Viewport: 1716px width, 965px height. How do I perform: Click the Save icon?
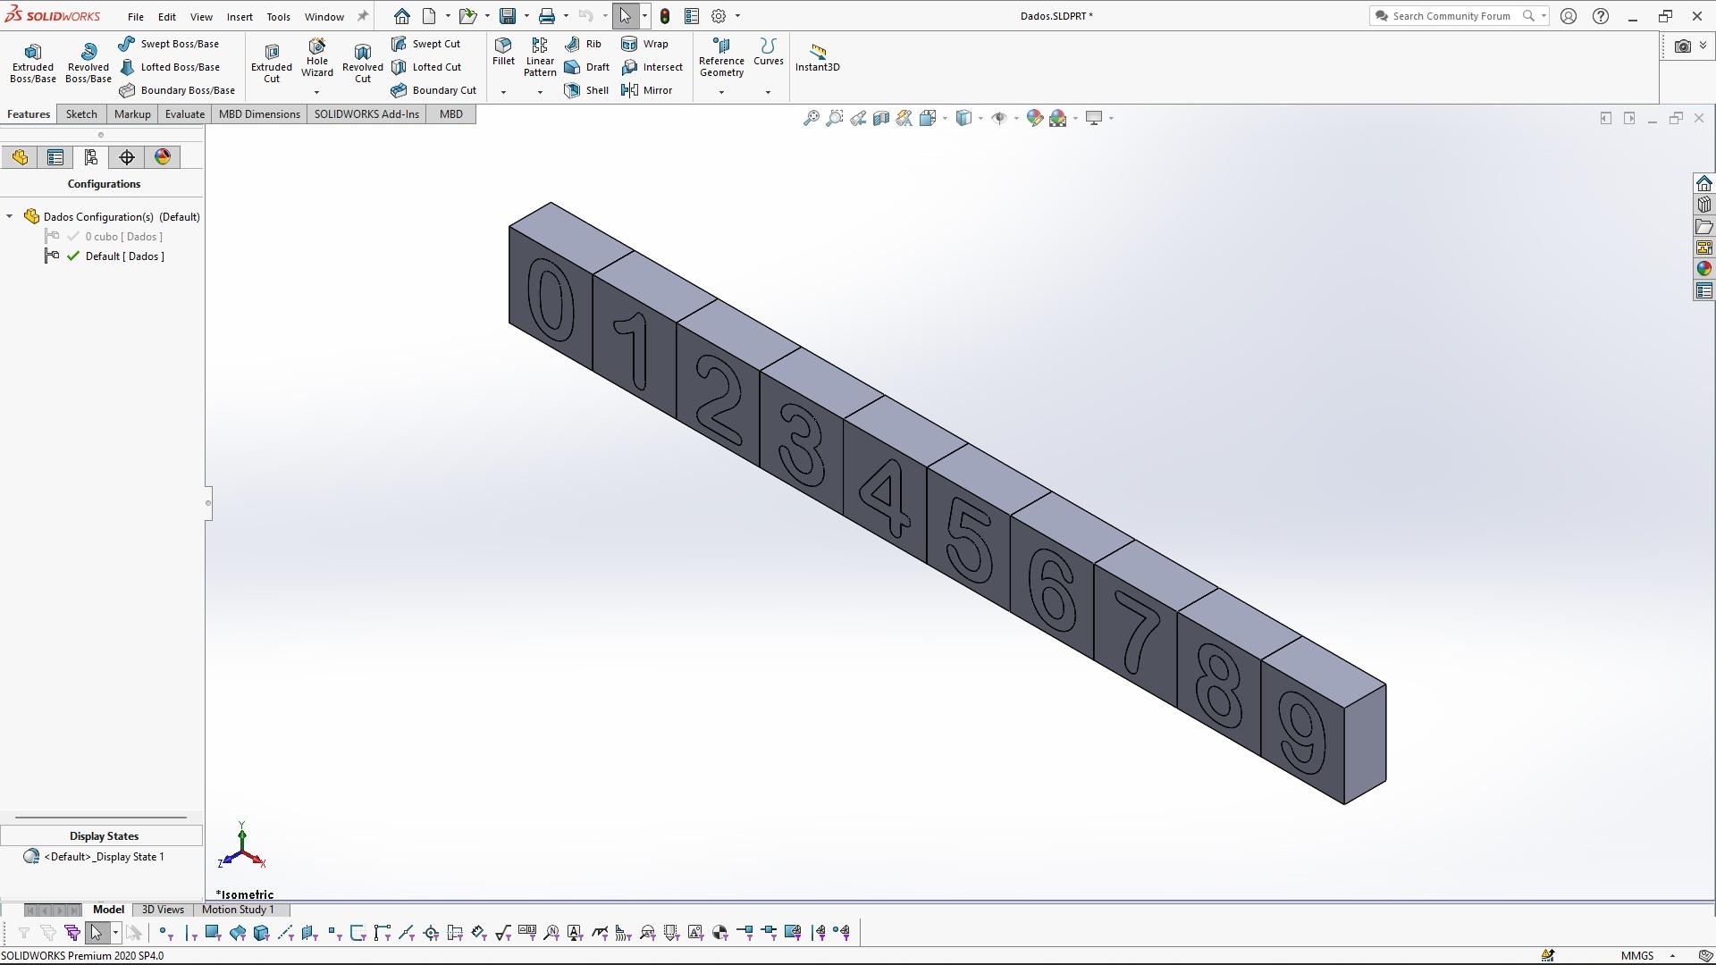(507, 16)
